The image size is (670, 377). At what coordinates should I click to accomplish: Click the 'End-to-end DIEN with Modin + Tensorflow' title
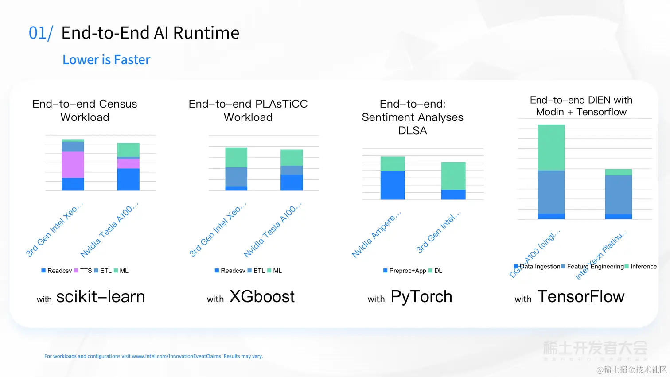tap(581, 106)
